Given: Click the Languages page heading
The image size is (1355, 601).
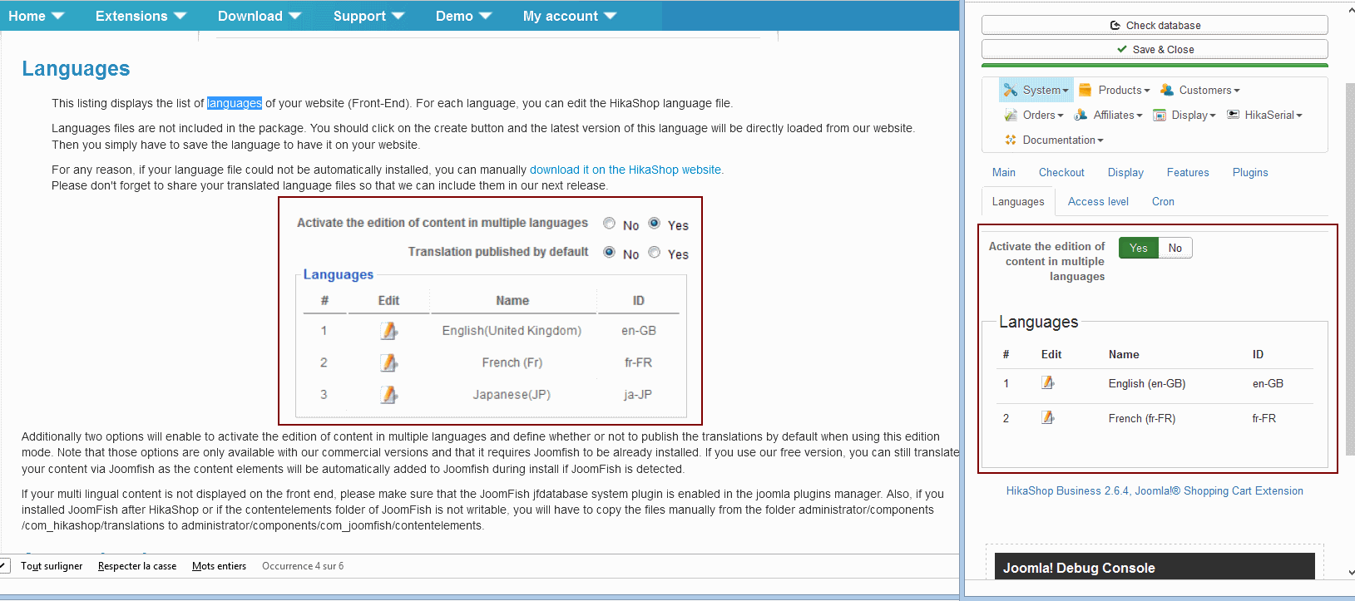Looking at the screenshot, I should (76, 69).
